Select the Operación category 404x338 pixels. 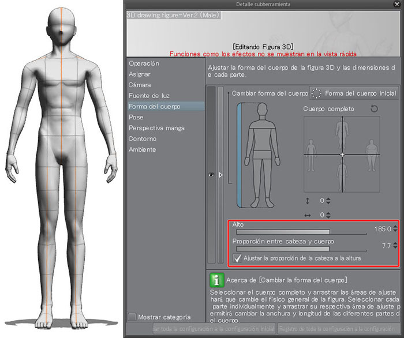coord(144,63)
